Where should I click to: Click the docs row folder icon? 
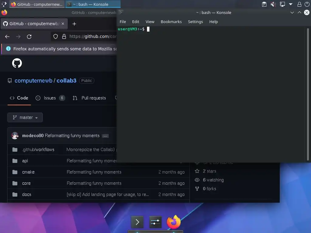point(15,194)
